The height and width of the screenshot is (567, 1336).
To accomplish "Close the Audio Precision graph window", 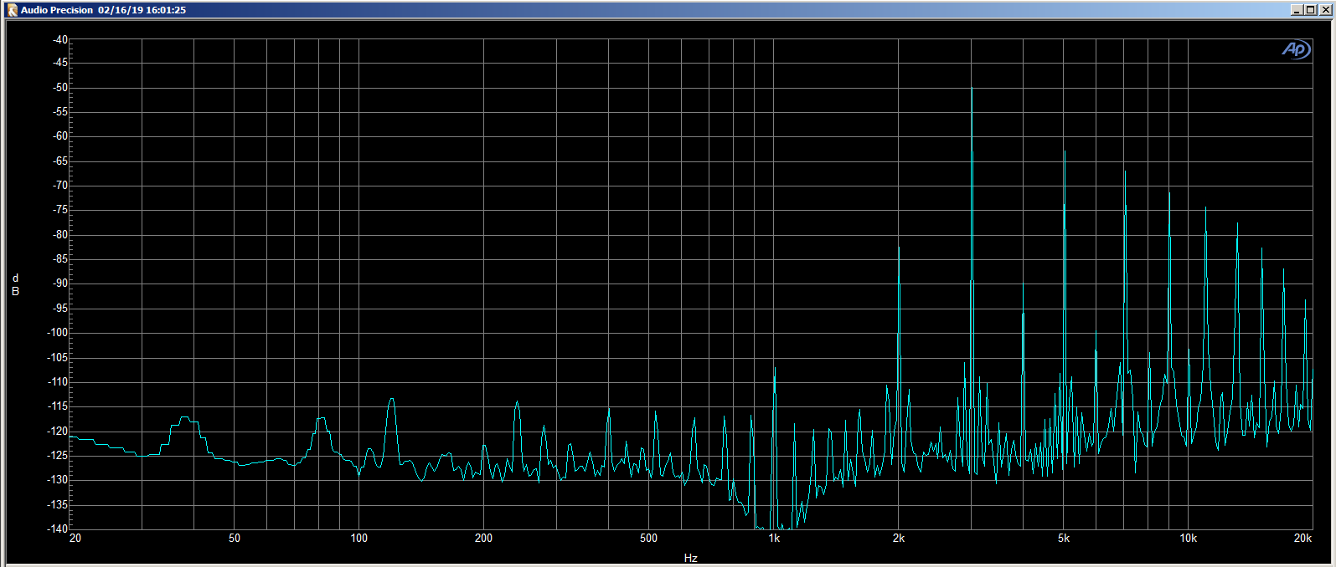I will (1323, 10).
